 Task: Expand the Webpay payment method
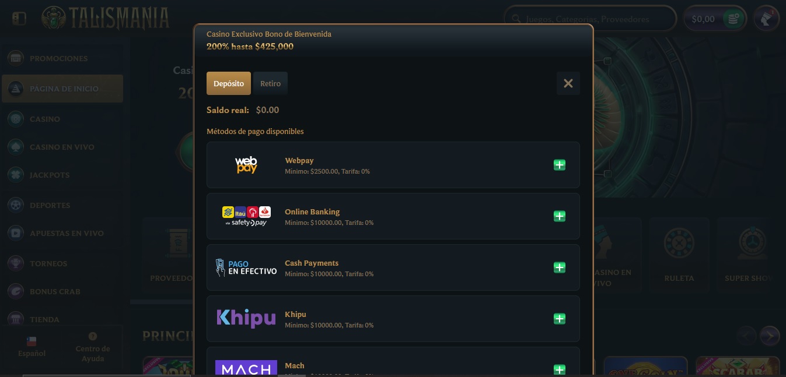559,165
